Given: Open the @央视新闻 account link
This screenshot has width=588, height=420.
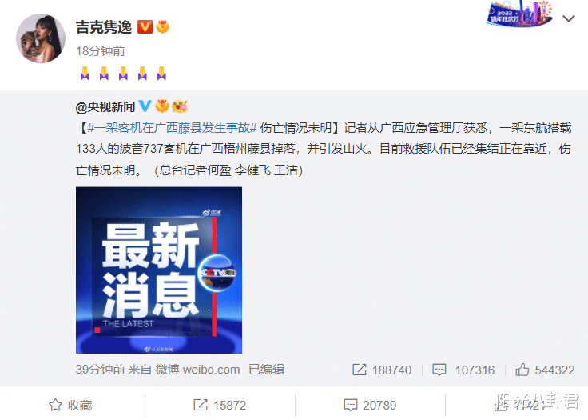Looking at the screenshot, I should coord(105,107).
